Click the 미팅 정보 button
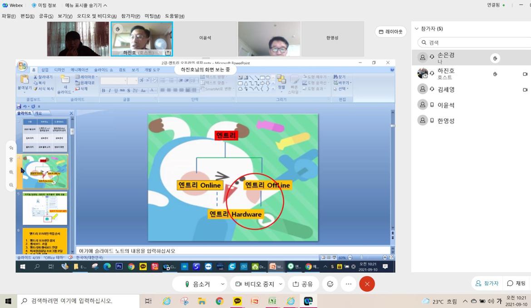The height and width of the screenshot is (308, 531). pos(44,5)
